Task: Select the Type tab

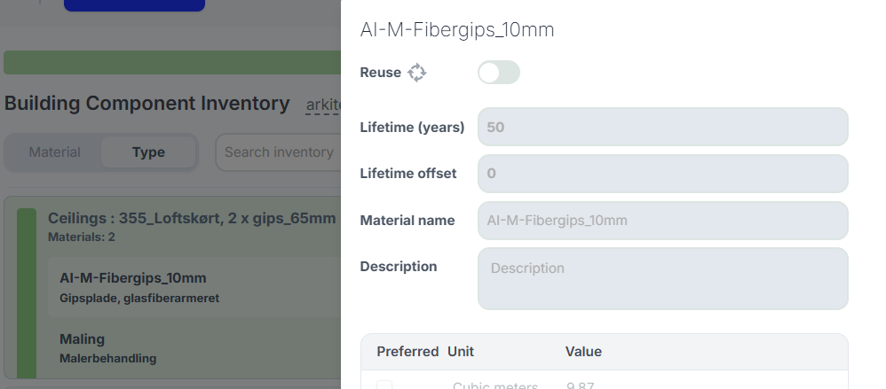Action: point(148,152)
